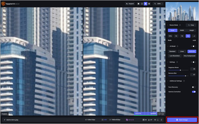
Task: Select the comparison grid view icon
Action: pyautogui.click(x=149, y=4)
